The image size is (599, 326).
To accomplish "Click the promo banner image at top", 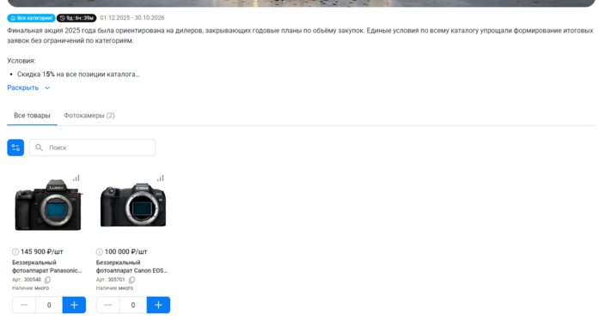I will (x=301, y=3).
